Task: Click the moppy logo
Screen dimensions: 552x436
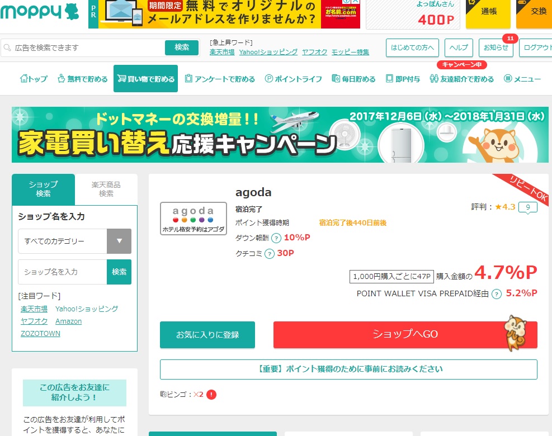Action: [39, 11]
